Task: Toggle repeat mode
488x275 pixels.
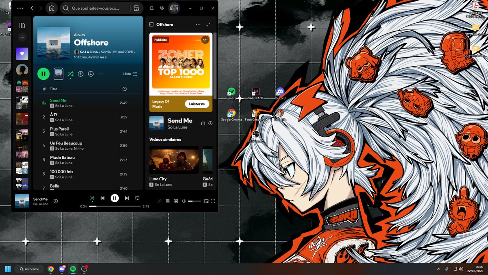Action: tap(137, 198)
